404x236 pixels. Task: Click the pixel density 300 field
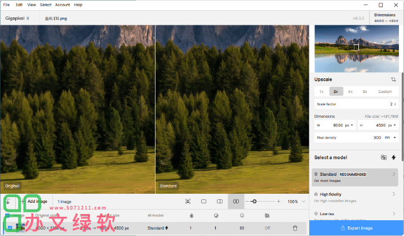(x=357, y=137)
